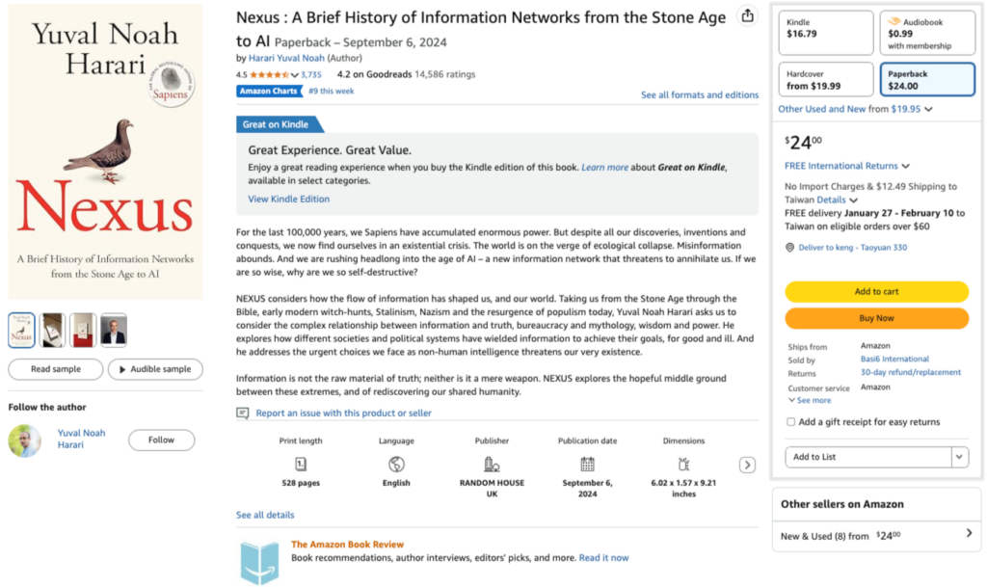Open #9 this week link

coord(332,92)
